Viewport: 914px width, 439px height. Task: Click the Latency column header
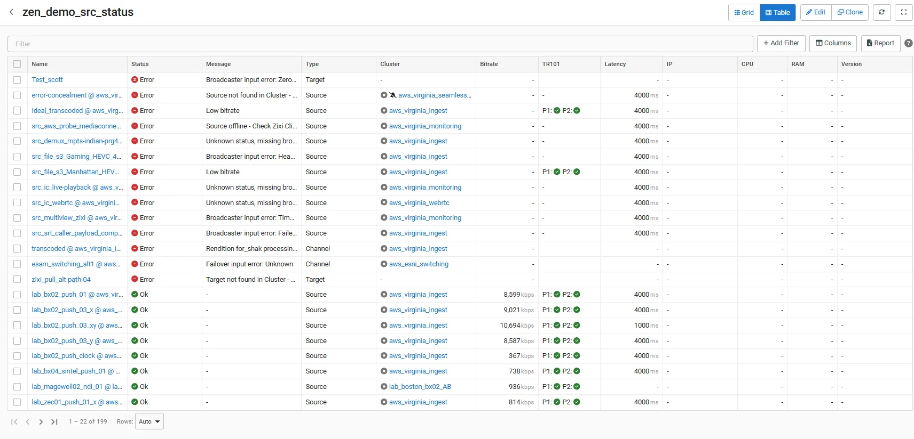point(615,64)
